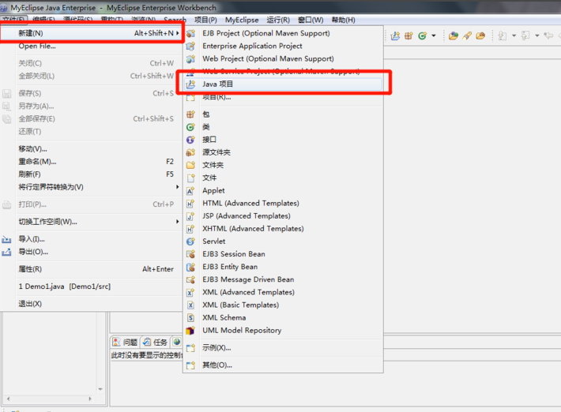561x412 pixels.
Task: Click the XML (Advanced Templates) icon
Action: pyautogui.click(x=190, y=292)
